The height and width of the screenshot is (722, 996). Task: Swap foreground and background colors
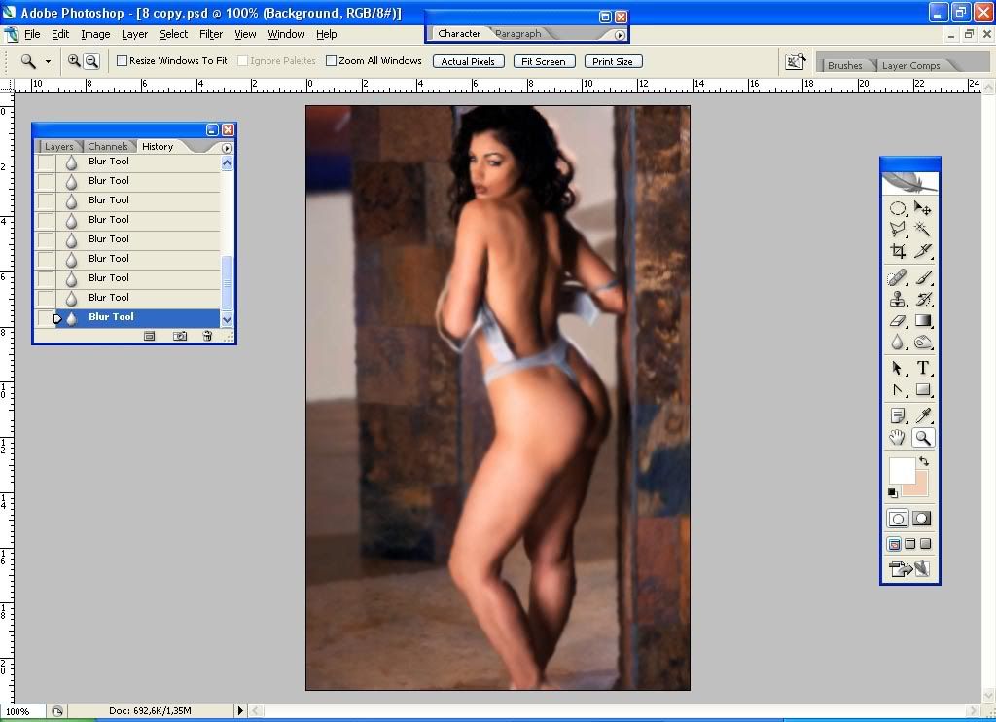(x=924, y=461)
